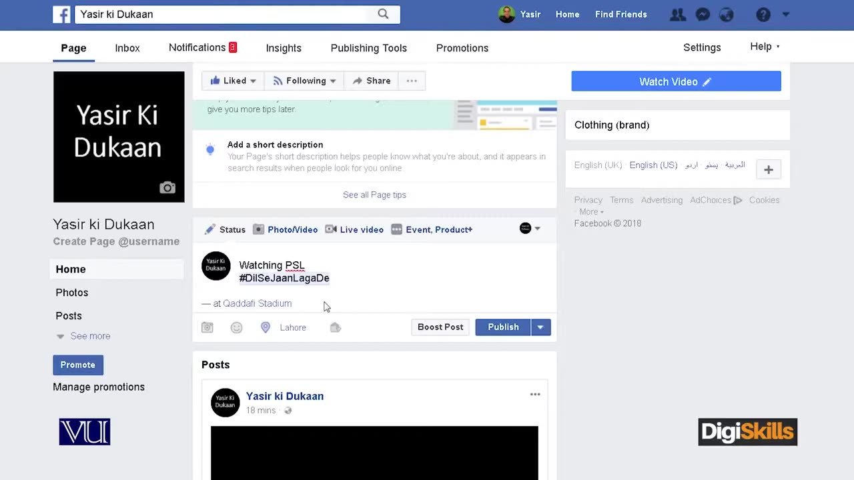Expand See more in left sidebar

click(x=83, y=336)
